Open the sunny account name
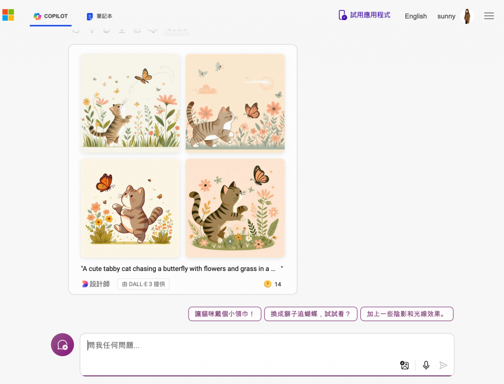Viewport: 504px width, 384px height. pyautogui.click(x=446, y=16)
